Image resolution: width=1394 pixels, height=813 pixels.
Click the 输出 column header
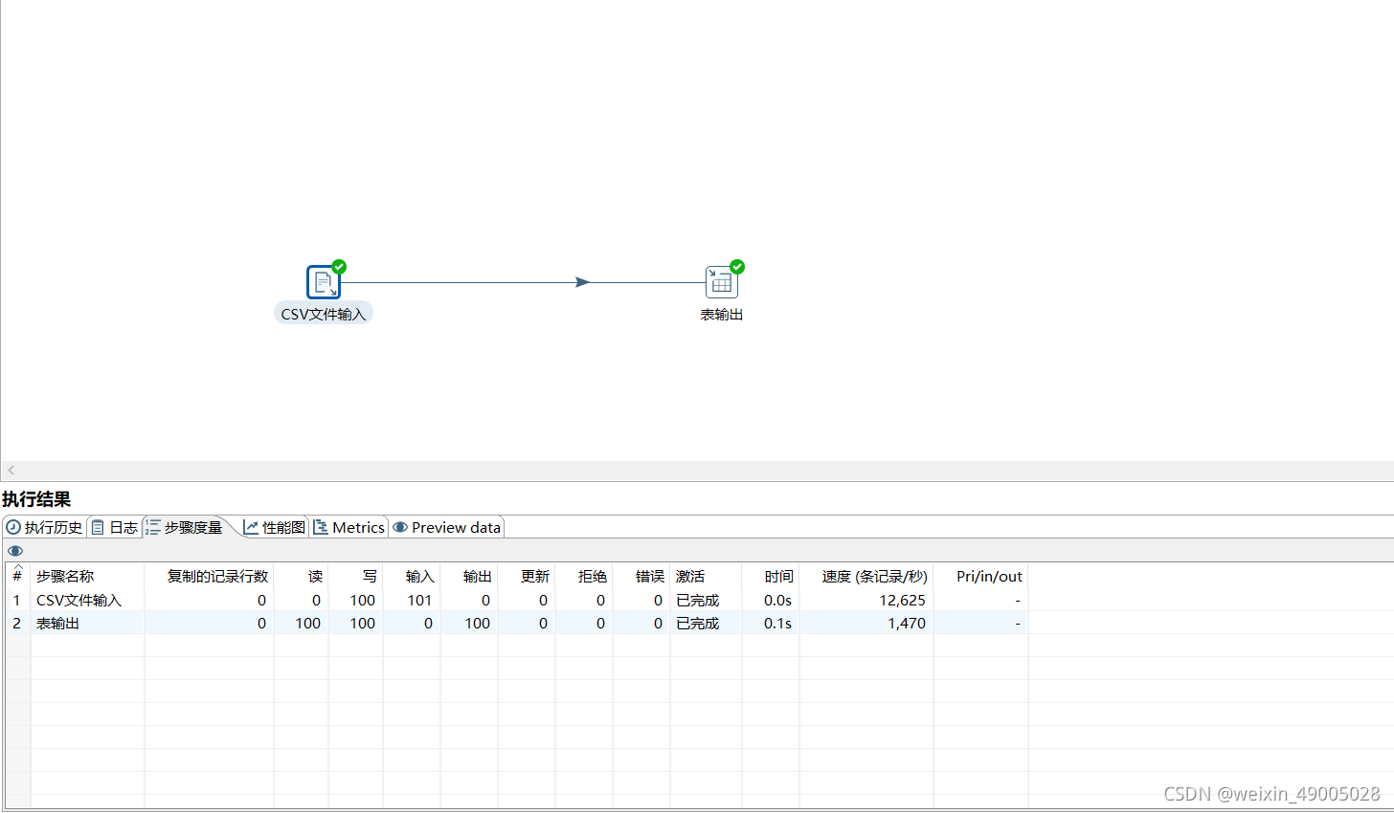(469, 576)
